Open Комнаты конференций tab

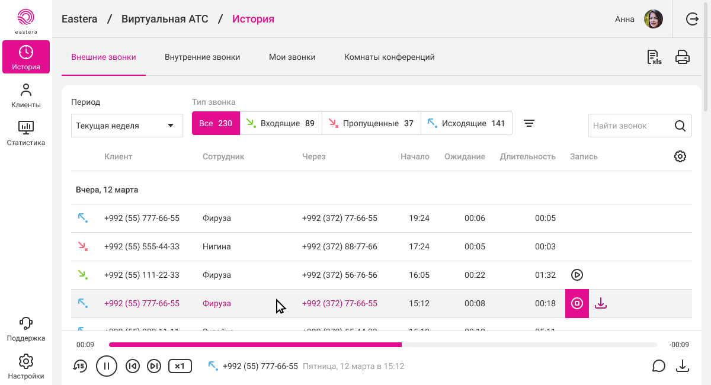[389, 57]
